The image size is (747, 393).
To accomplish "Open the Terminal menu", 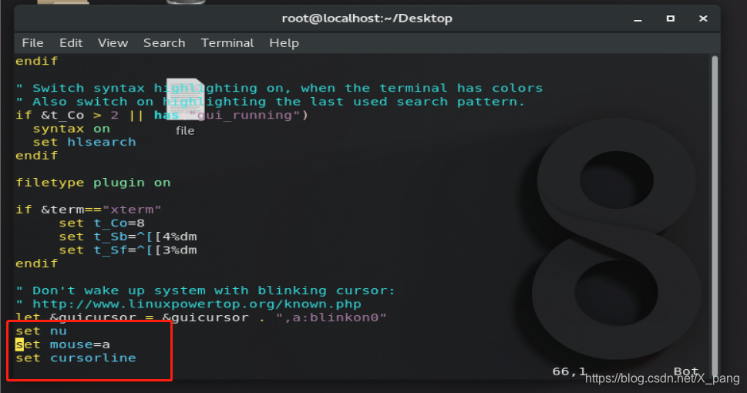I will (227, 43).
